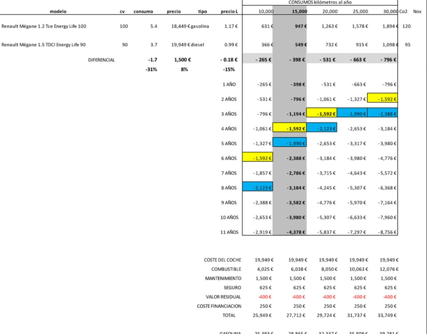The image size is (427, 334).
Task: Select the 18,449 € price cell
Action: 181,26
